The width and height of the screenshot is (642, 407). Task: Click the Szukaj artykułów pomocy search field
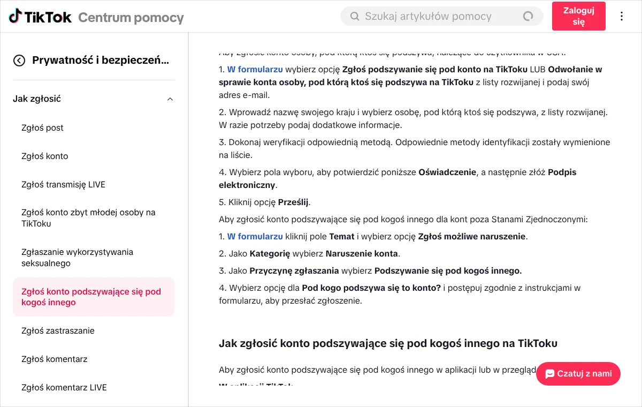tap(441, 16)
